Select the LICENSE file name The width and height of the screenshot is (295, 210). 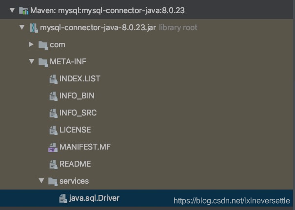click(75, 130)
